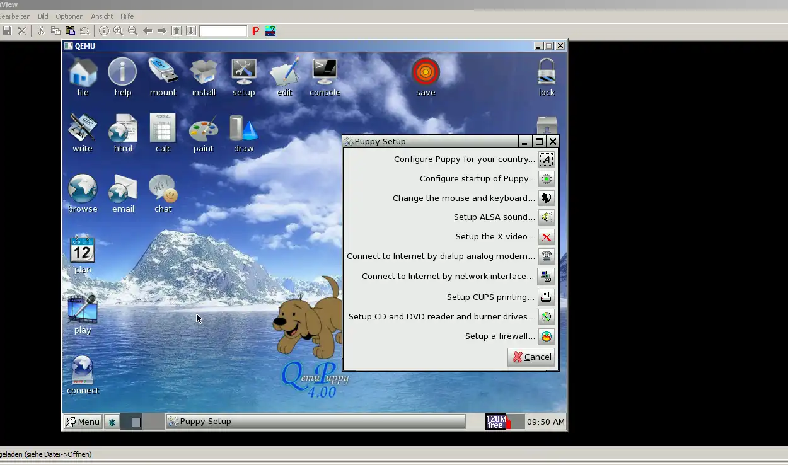The image size is (788, 465).
Task: Open the draw desktop icon
Action: pyautogui.click(x=244, y=134)
